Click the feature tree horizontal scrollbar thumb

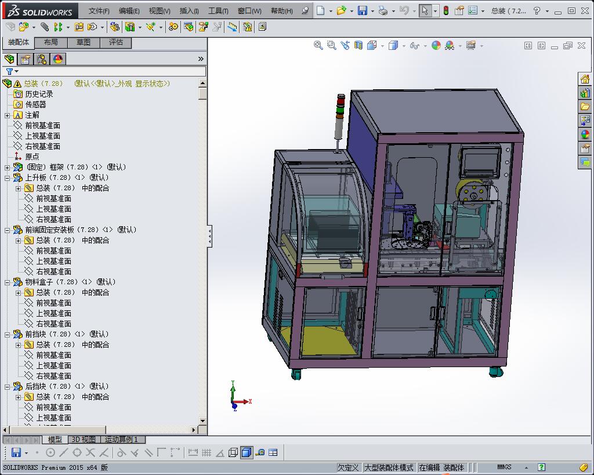tap(57, 430)
